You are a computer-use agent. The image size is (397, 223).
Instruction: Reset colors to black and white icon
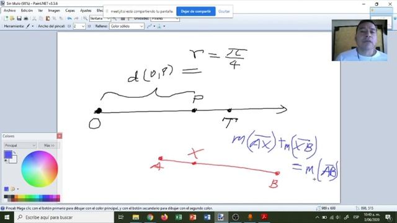coord(6,161)
